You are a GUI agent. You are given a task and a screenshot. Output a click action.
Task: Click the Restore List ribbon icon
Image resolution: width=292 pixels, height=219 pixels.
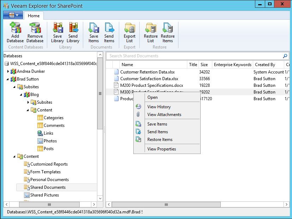[151, 28]
